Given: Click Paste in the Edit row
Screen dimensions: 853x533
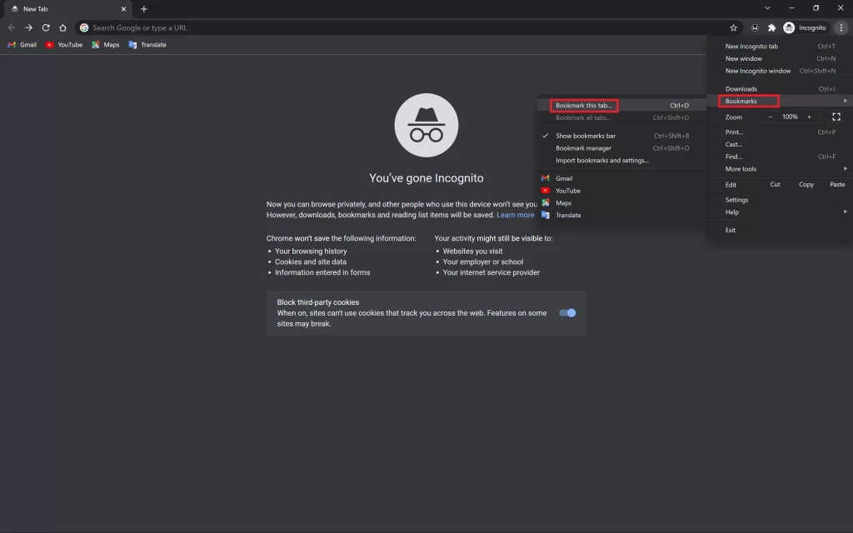Looking at the screenshot, I should pyautogui.click(x=837, y=184).
